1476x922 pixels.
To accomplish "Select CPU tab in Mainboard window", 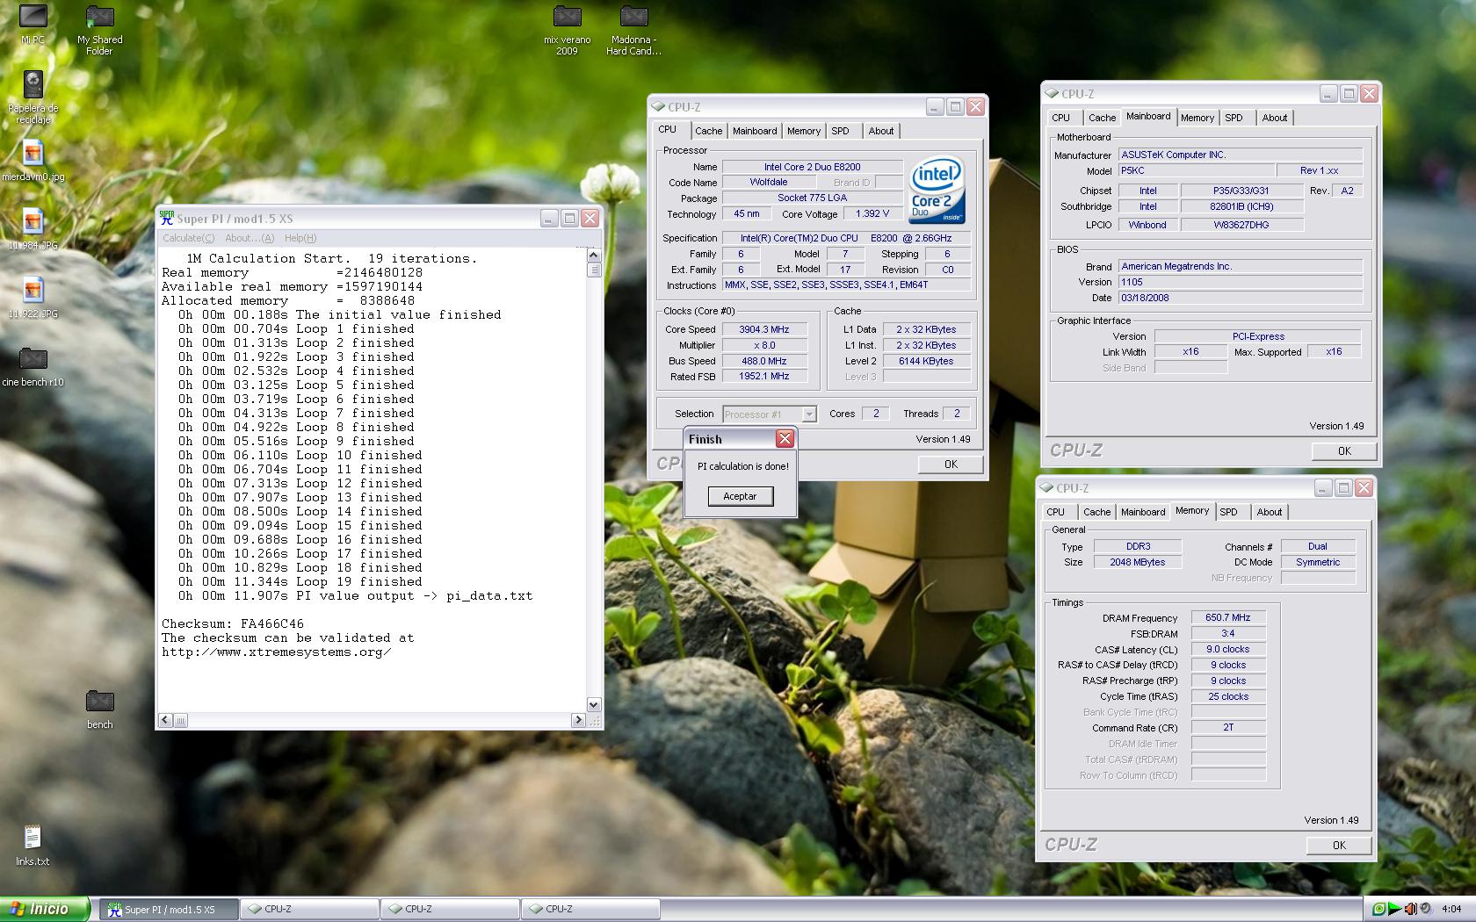I will [1061, 118].
